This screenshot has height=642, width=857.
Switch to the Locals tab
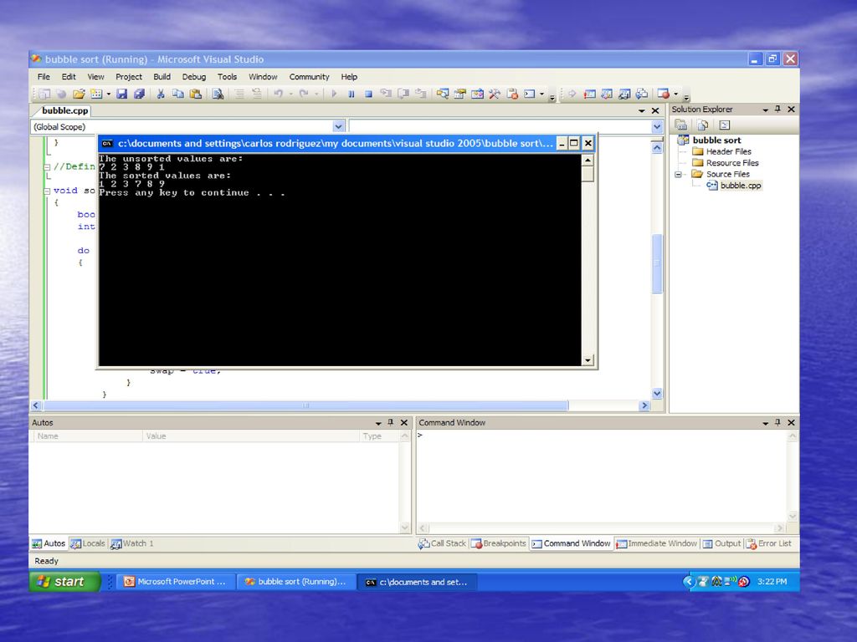click(x=88, y=543)
